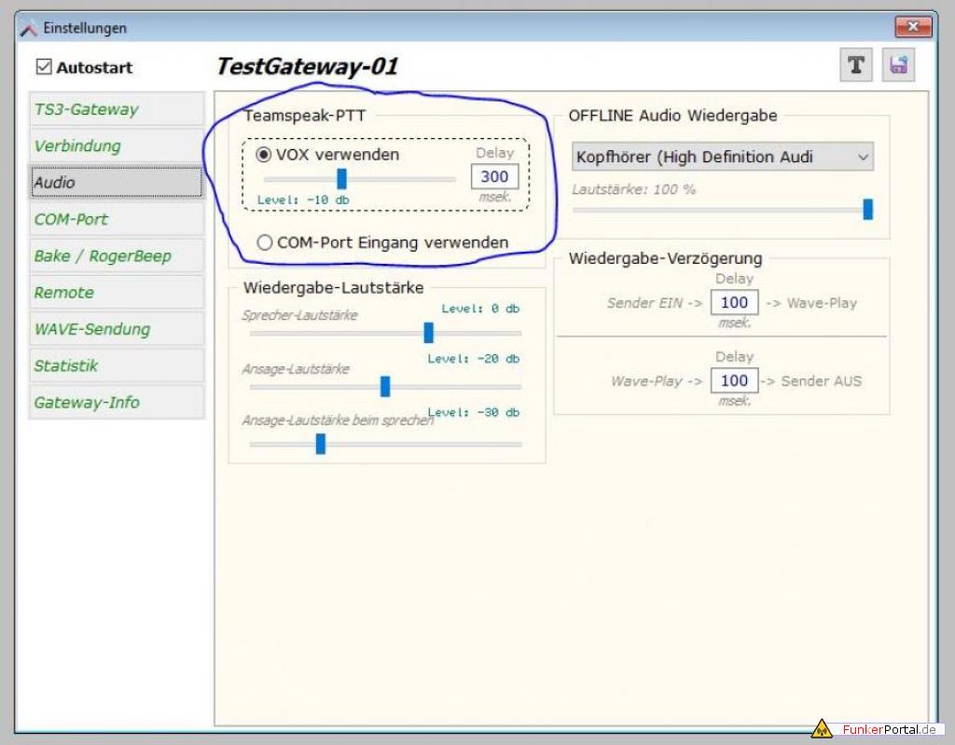Open the COM-Port settings tab
This screenshot has height=745, width=955.
pos(116,219)
